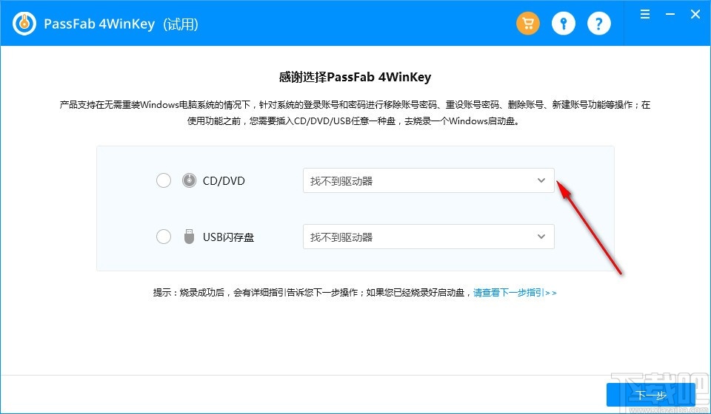Close the PassFab 4WinKey window
The width and height of the screenshot is (711, 414).
click(x=695, y=15)
